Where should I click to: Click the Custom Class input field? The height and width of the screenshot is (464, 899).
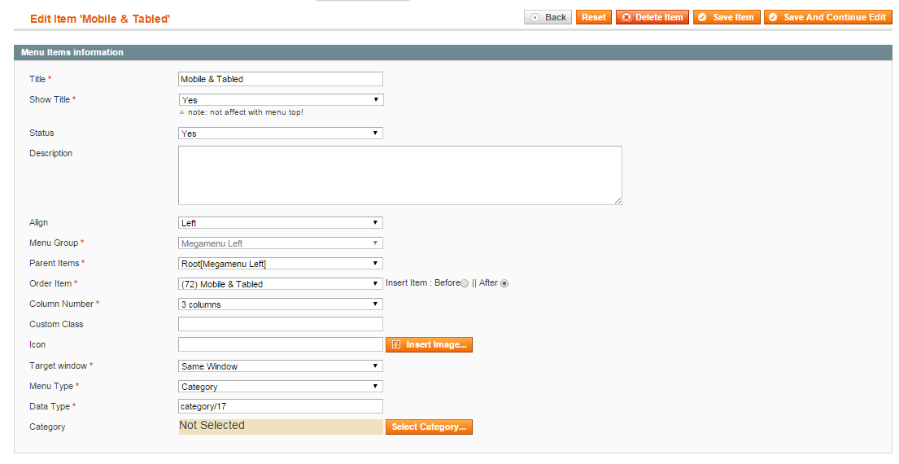[281, 324]
